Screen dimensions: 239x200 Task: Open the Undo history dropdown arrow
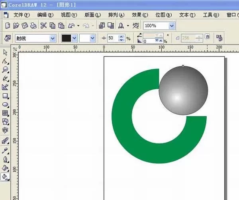[78, 25]
